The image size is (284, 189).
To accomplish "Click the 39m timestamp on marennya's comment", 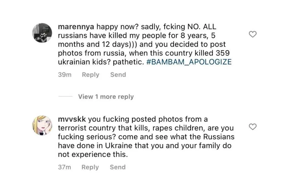I will click(x=65, y=74).
